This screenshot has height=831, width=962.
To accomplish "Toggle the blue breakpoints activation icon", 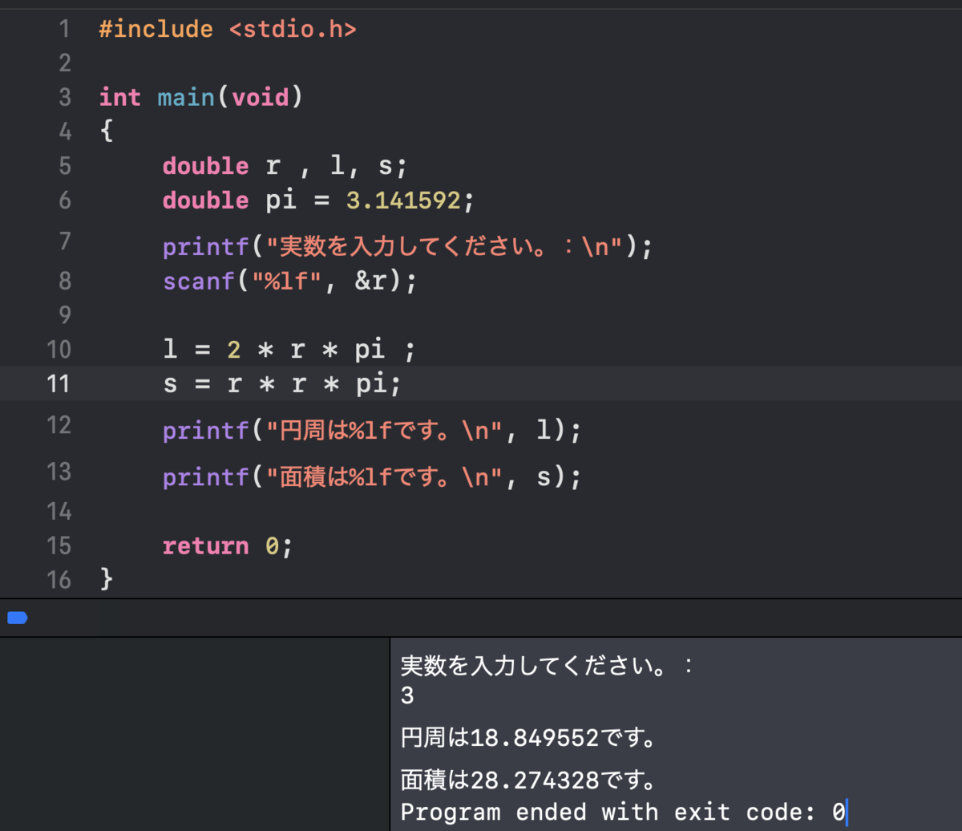I will [x=17, y=618].
